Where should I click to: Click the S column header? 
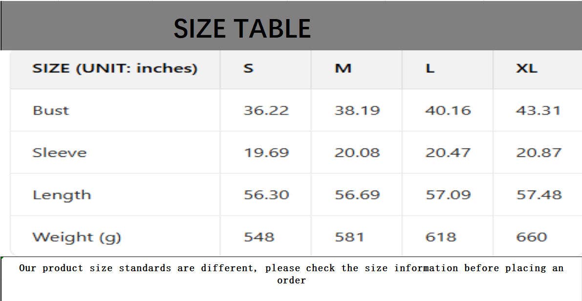point(248,68)
